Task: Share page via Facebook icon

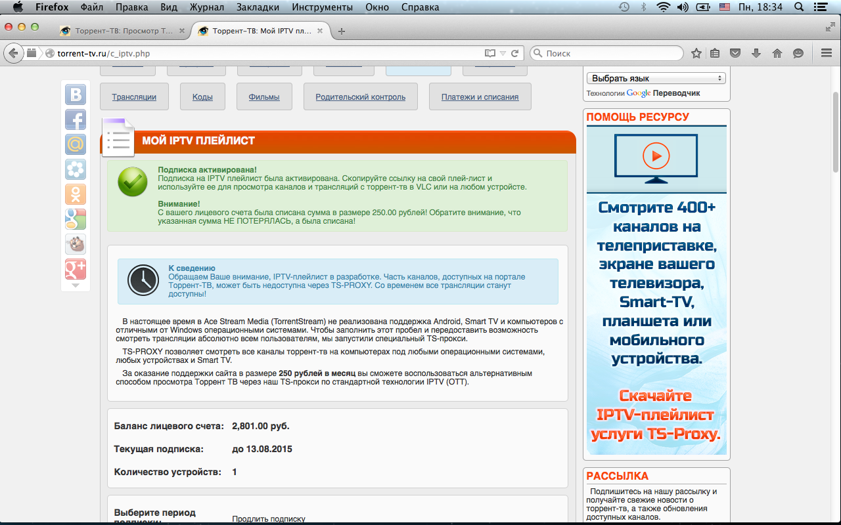Action: [76, 119]
